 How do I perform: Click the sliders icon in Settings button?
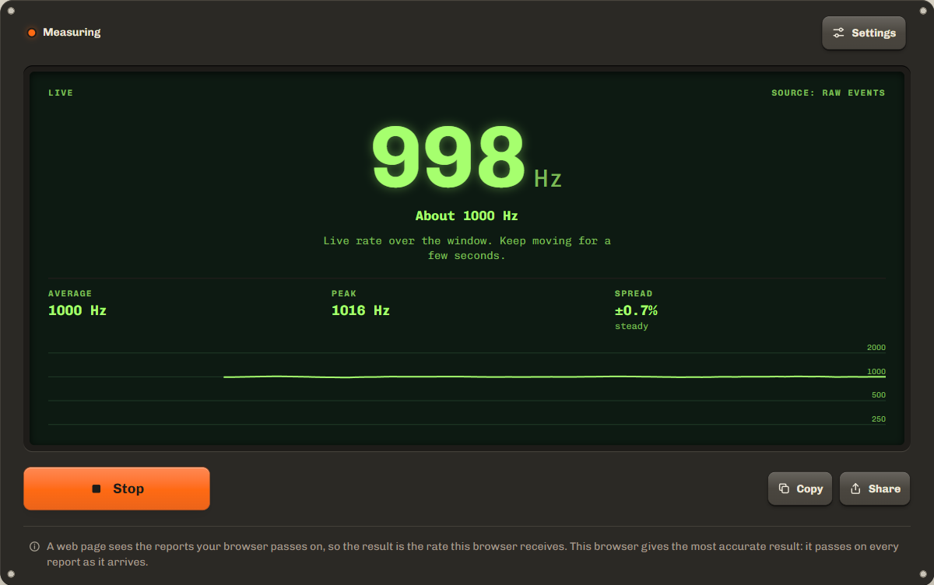point(838,33)
